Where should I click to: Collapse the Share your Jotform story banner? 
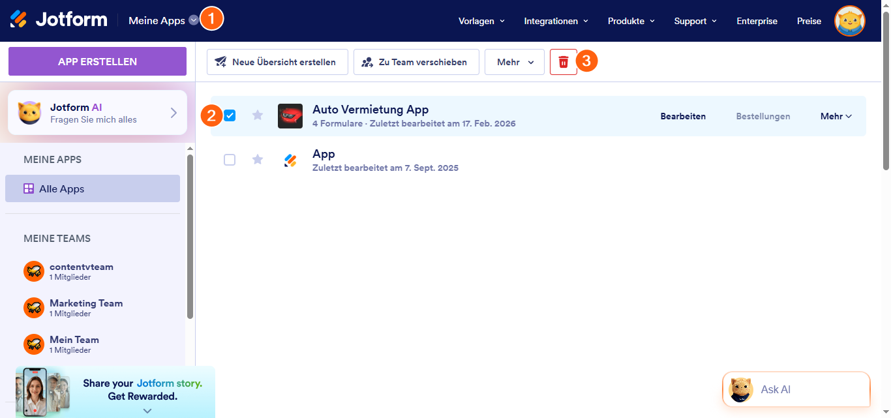click(147, 410)
